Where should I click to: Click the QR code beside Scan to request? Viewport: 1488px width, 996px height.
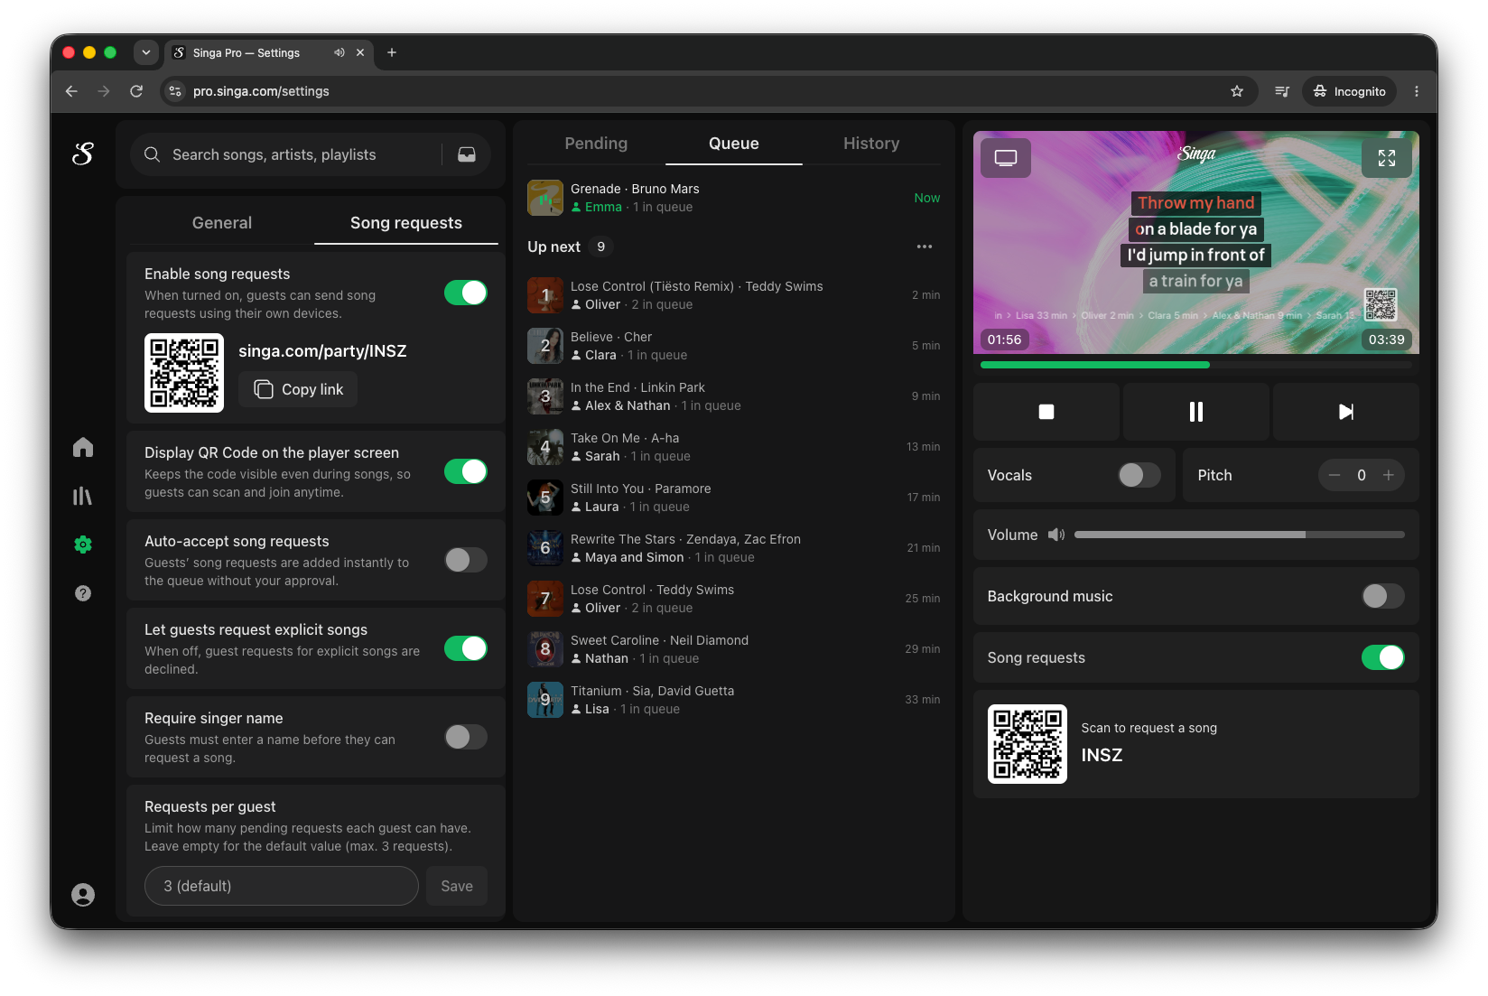(1028, 744)
